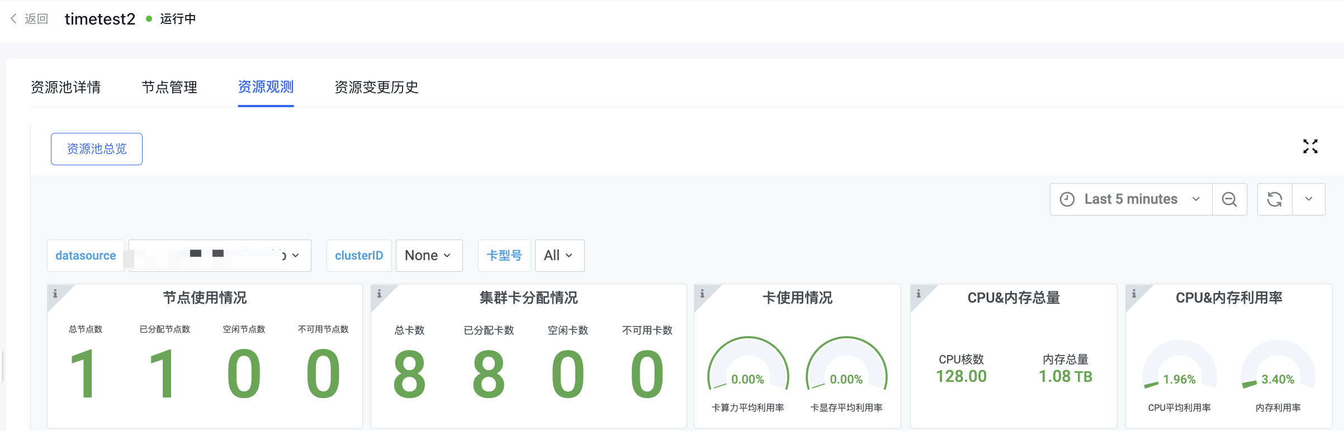This screenshot has height=431, width=1344.
Task: Click the 空闲节点数 value
Action: (x=244, y=373)
